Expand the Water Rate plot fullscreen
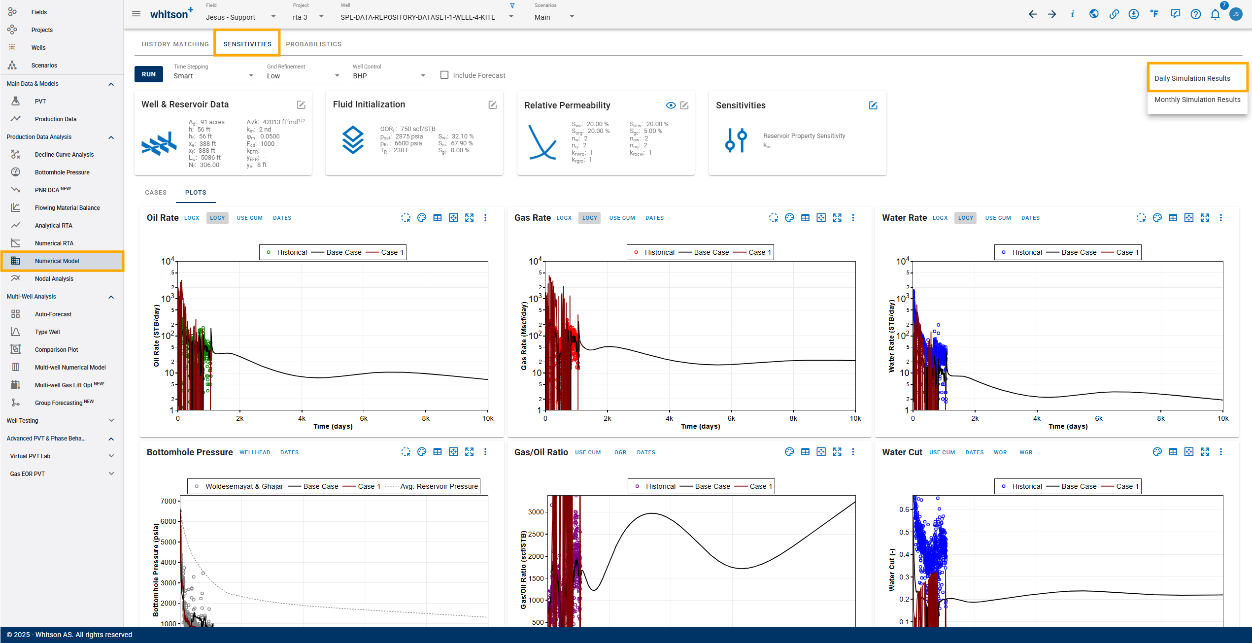Viewport: 1252px width, 643px height. pyautogui.click(x=1205, y=218)
